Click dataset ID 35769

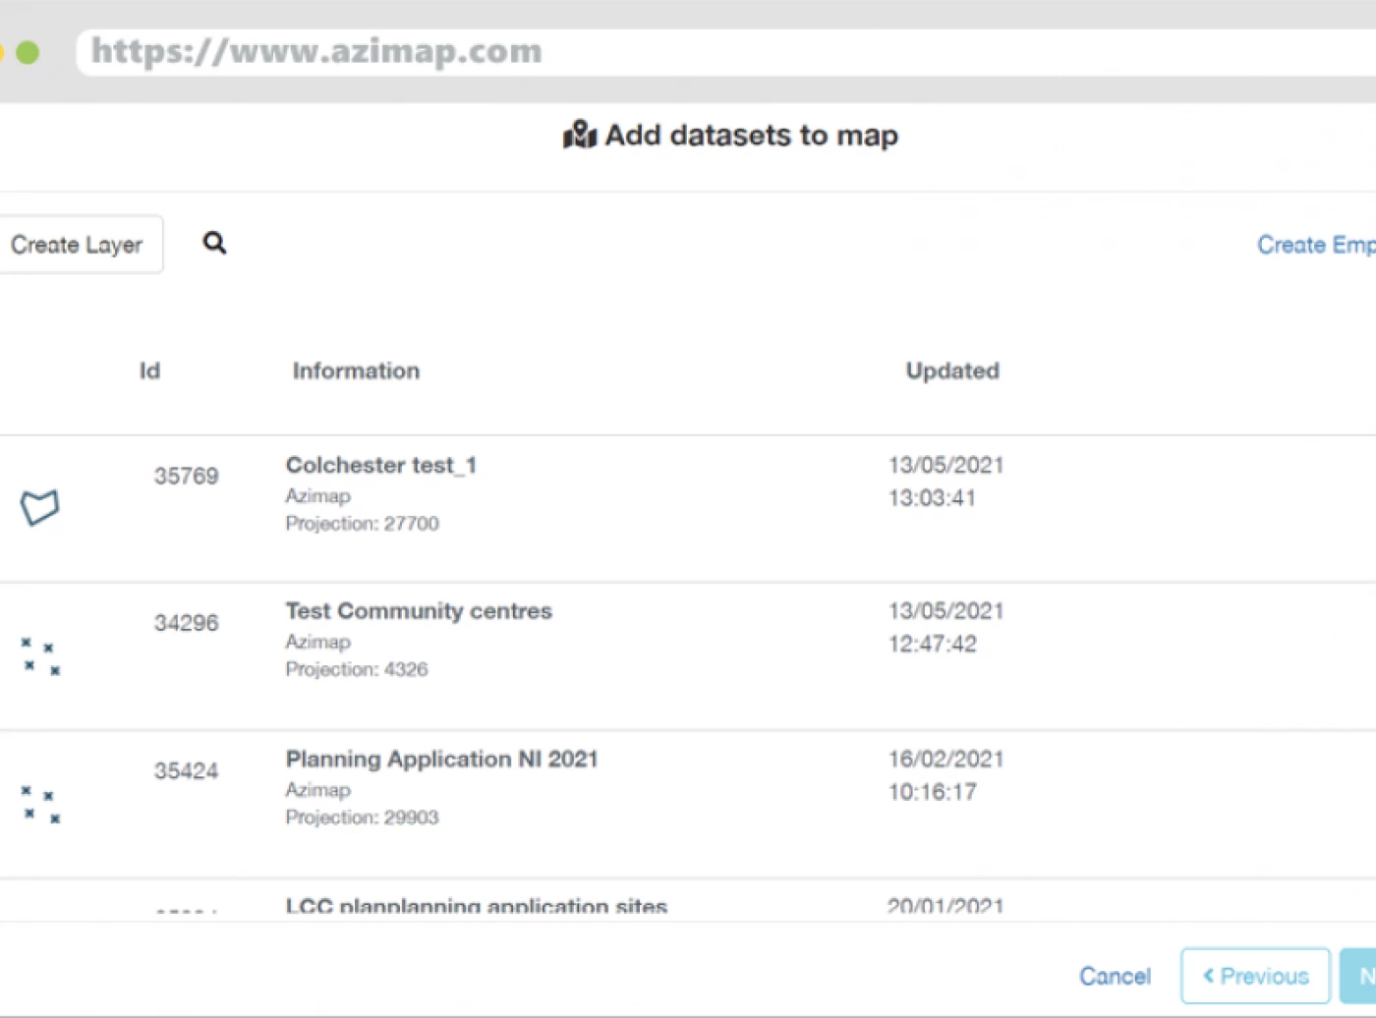click(x=186, y=477)
